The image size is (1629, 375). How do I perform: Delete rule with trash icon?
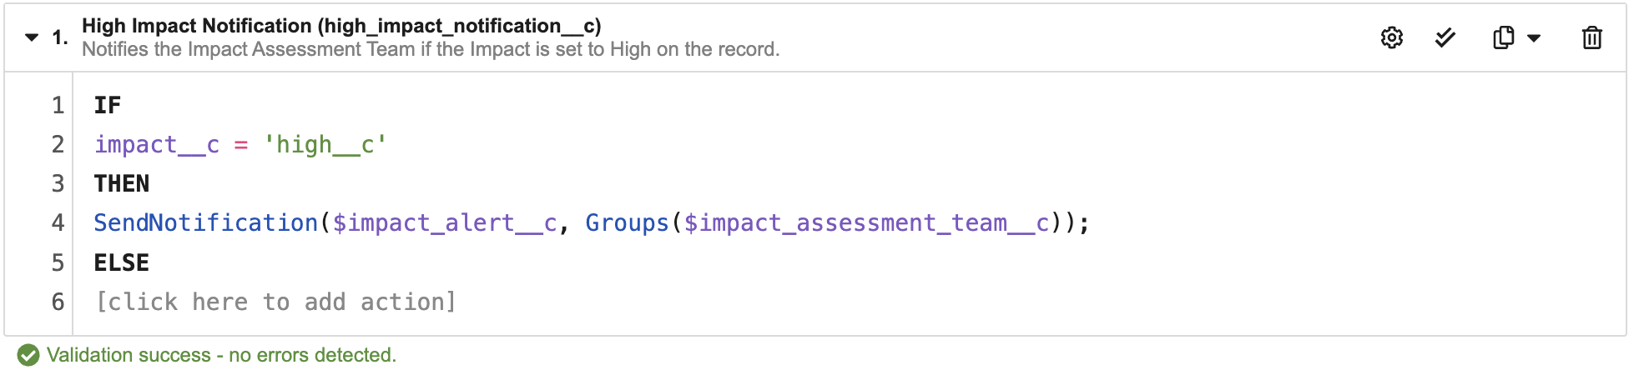[1592, 37]
